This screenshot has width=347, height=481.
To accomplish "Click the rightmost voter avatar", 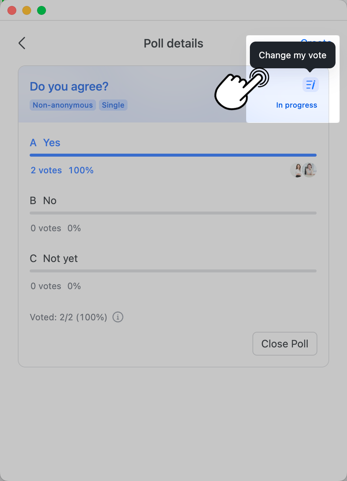I will [310, 170].
